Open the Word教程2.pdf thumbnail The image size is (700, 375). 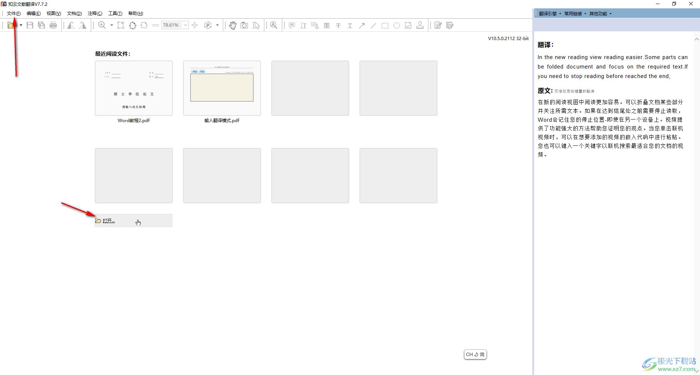click(134, 88)
